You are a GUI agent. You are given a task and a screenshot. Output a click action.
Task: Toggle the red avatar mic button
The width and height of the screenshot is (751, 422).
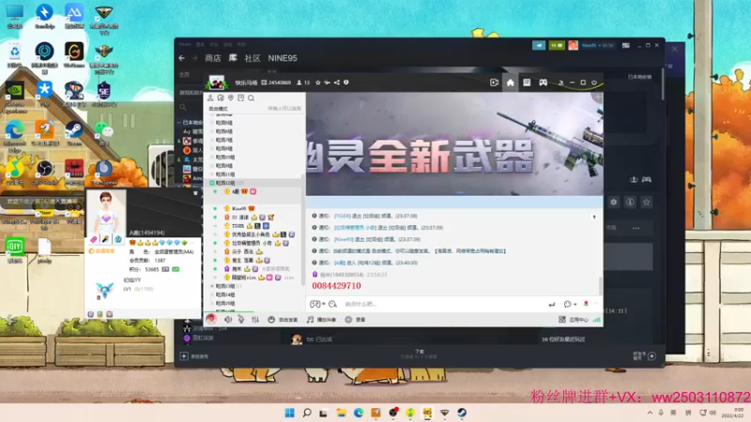[211, 319]
